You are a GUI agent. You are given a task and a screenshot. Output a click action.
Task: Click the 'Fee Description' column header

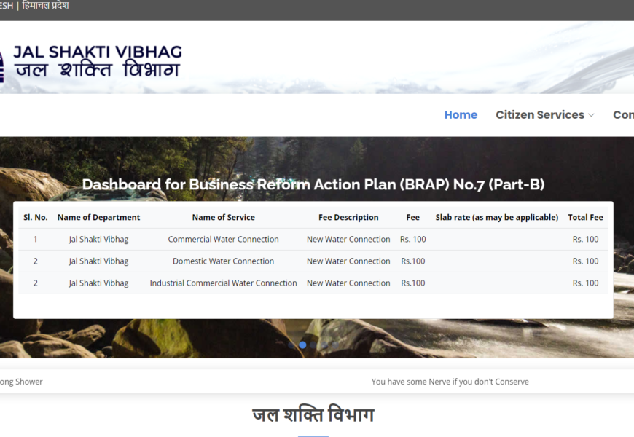[x=348, y=217]
